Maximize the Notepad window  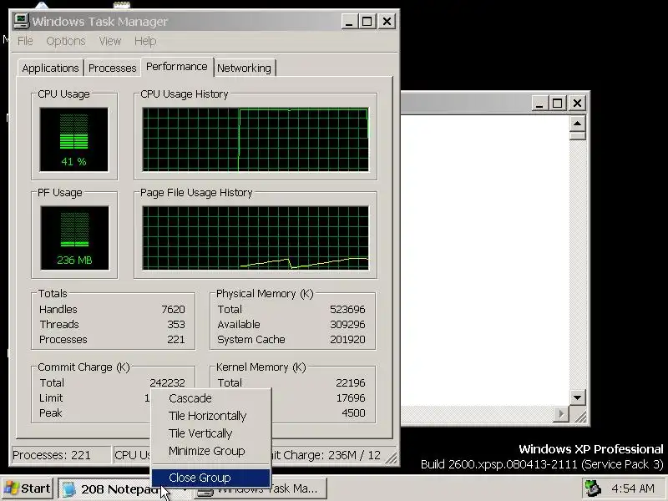(557, 103)
